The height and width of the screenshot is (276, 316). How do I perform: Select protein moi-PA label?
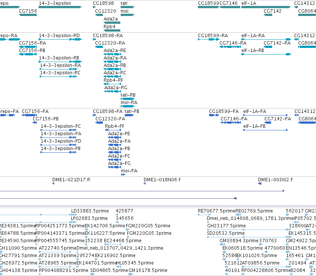point(129,171)
